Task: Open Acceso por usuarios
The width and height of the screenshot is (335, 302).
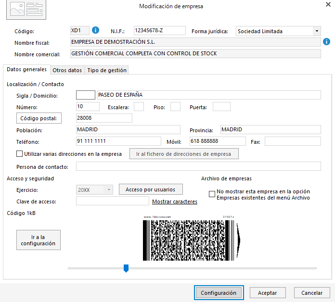Action: (151, 189)
